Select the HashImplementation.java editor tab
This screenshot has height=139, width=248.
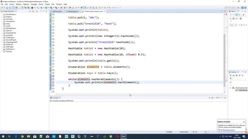[x=93, y=12]
